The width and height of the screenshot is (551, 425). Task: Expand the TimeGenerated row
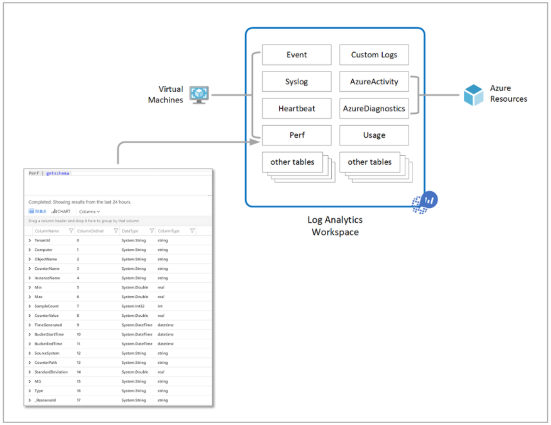30,325
